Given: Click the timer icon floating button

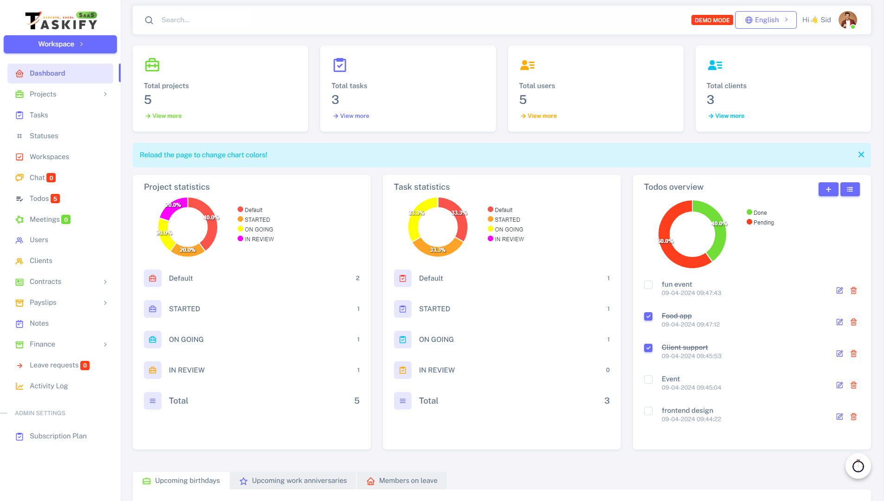Looking at the screenshot, I should 858,466.
